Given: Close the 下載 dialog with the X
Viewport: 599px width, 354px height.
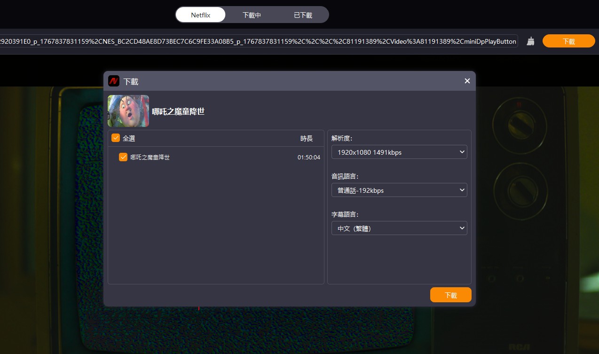Looking at the screenshot, I should tap(467, 81).
